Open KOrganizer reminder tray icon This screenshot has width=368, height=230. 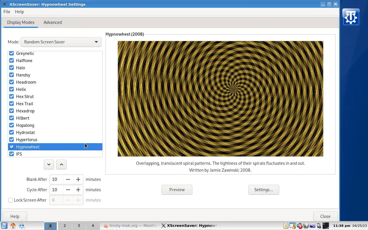point(293,226)
